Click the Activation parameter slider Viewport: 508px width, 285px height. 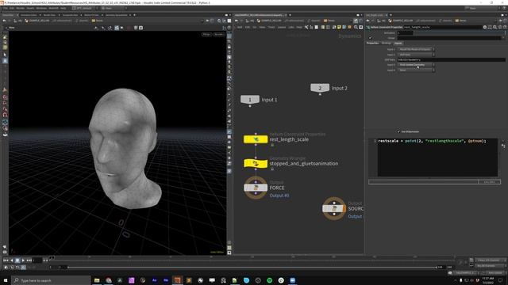[x=459, y=33]
